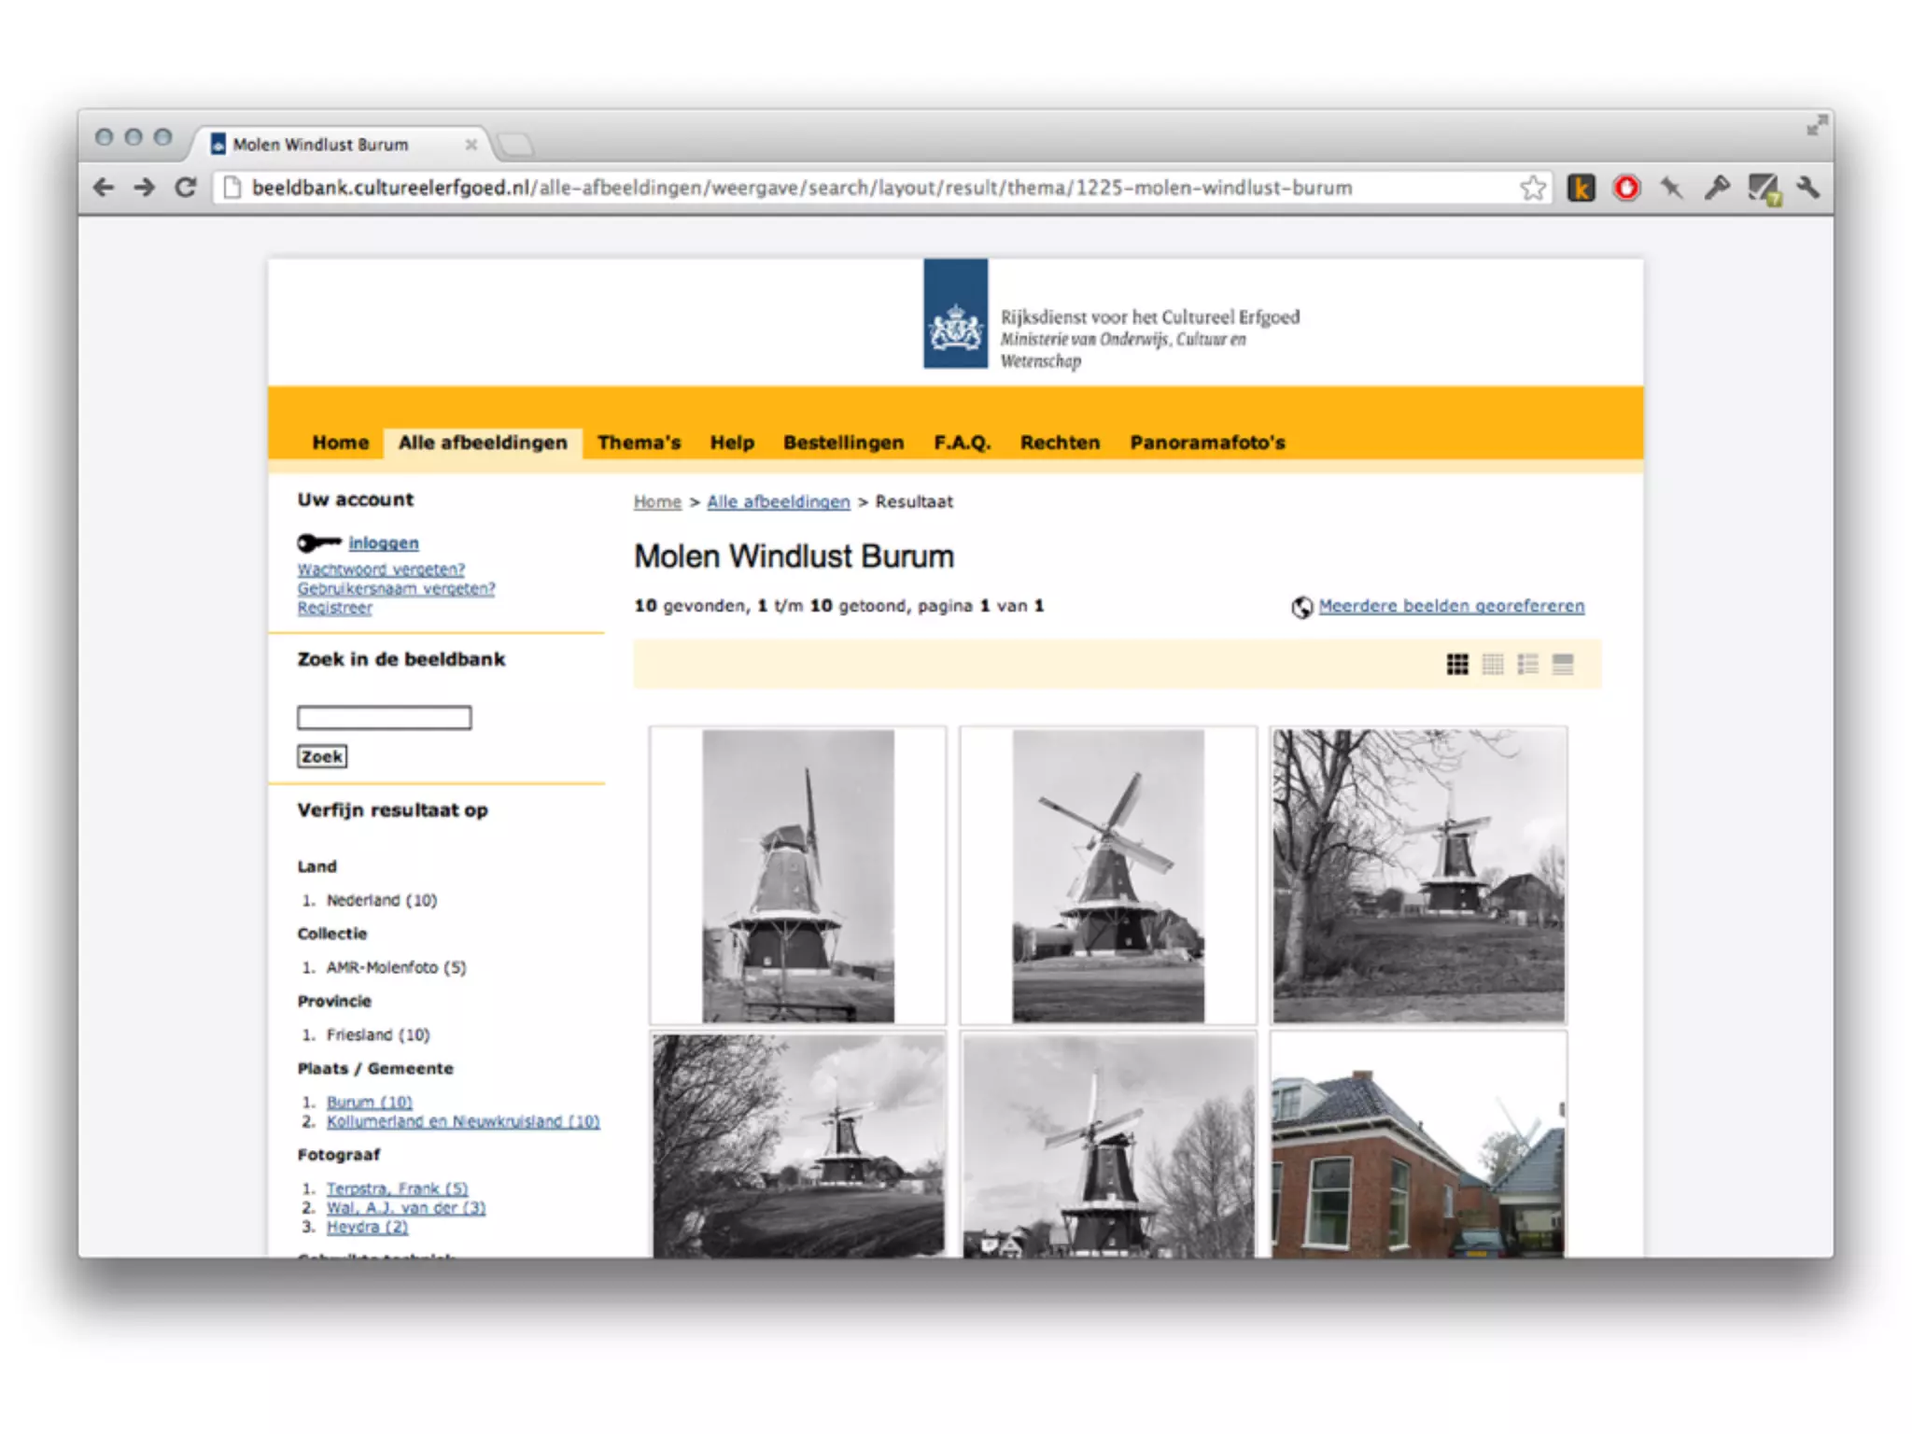
Task: Bookmark page with the star icon
Action: point(1532,188)
